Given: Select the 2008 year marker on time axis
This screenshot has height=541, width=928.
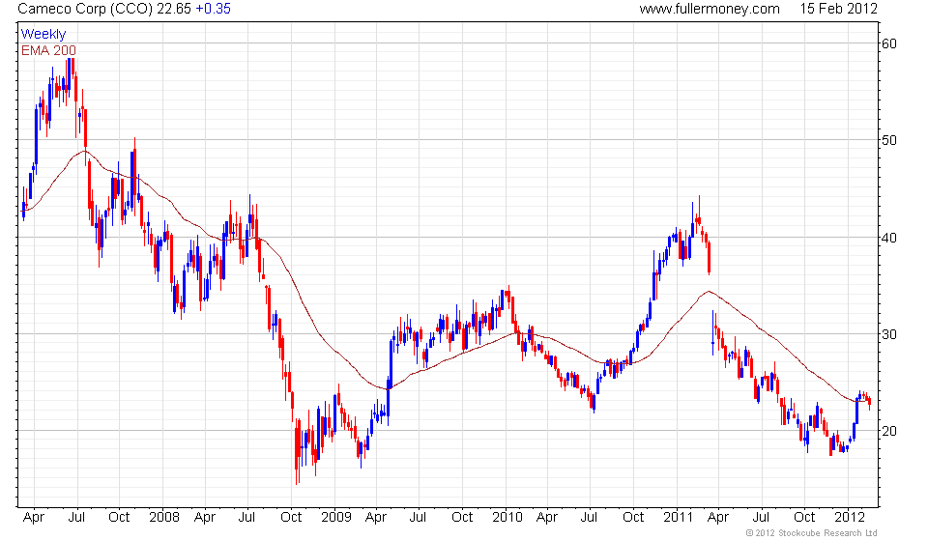Looking at the screenshot, I should [x=164, y=517].
